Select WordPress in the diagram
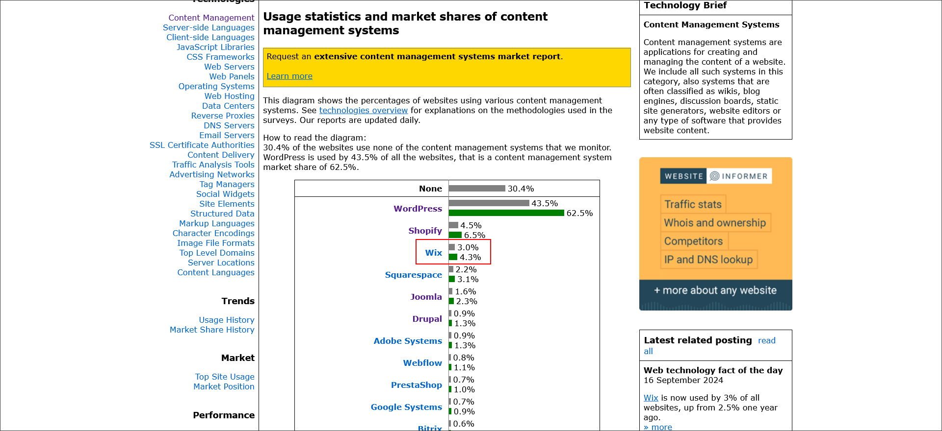942x431 pixels. [418, 208]
